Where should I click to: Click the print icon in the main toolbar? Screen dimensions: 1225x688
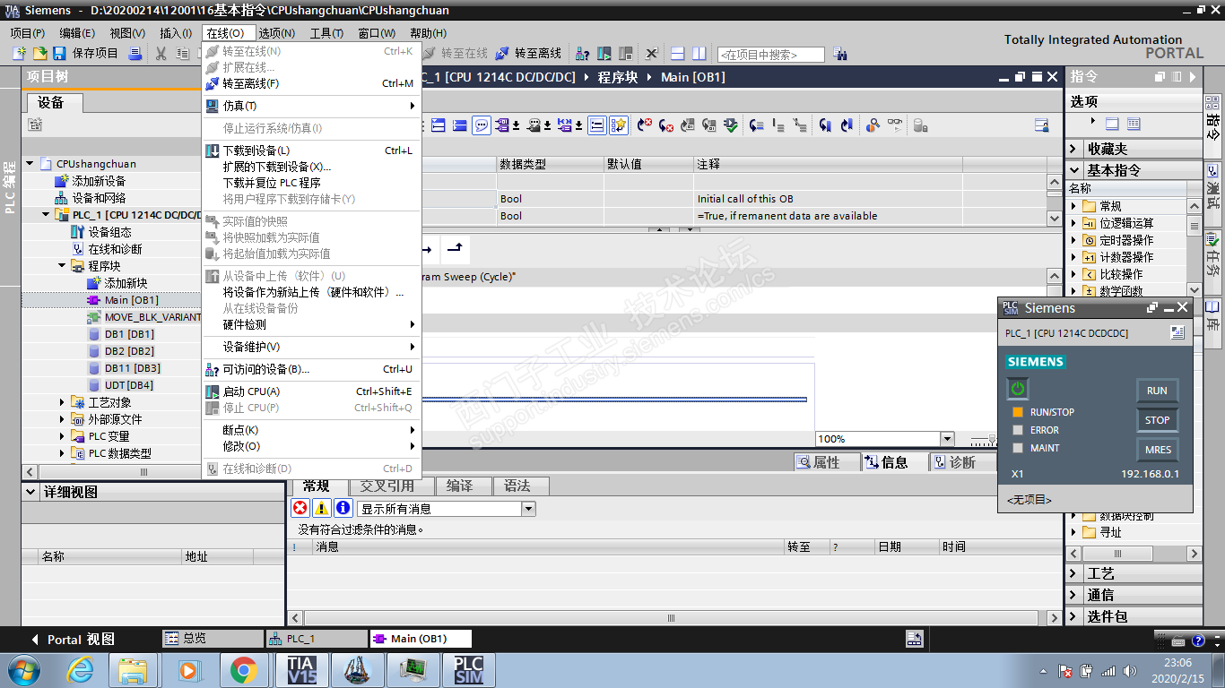(x=135, y=54)
